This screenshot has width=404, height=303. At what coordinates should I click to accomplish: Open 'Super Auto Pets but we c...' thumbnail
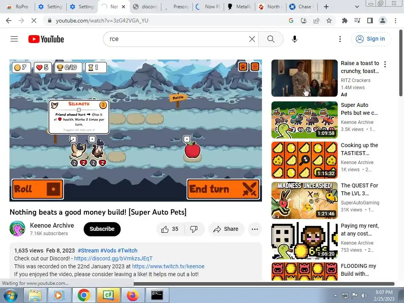(x=304, y=120)
